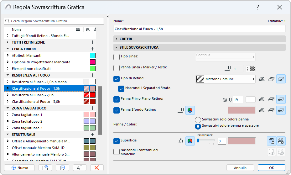Screen dimensions: 291x175
Task: Click the duplicate rule icon button
Action: point(62,168)
